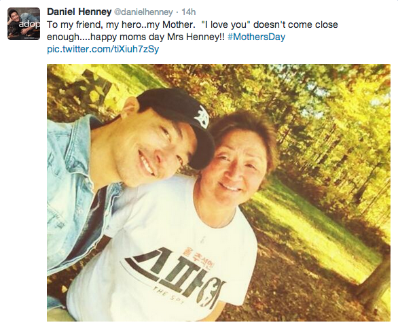Click the 'adop' text on the avatar
This screenshot has width=398, height=327.
[29, 24]
